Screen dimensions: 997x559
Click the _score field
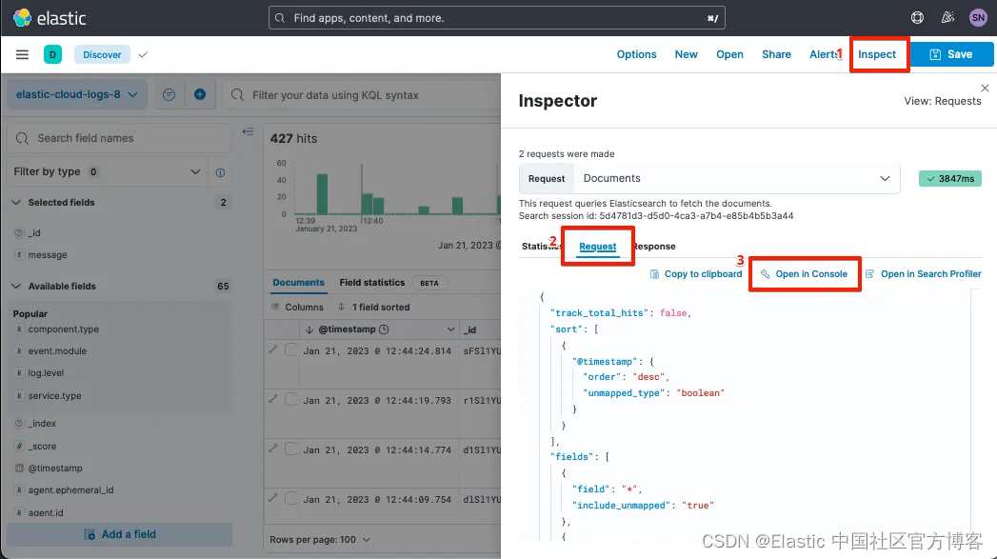point(42,447)
